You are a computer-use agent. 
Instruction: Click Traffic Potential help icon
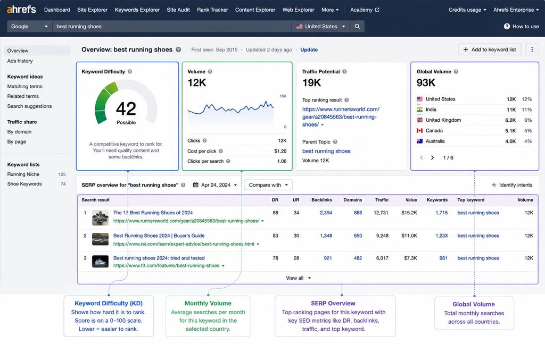point(344,71)
